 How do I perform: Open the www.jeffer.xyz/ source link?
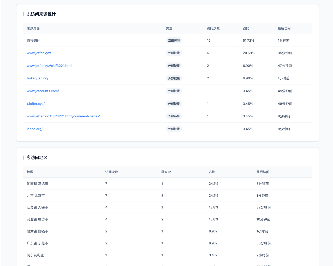click(39, 53)
